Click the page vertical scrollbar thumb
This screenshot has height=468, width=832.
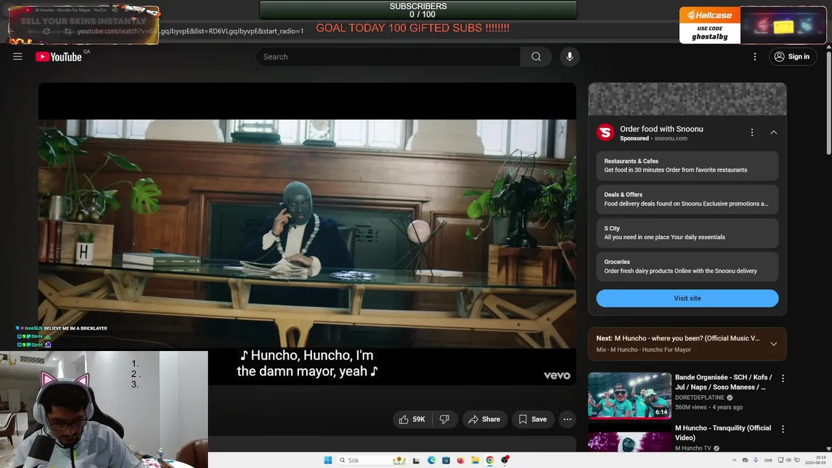point(828,104)
